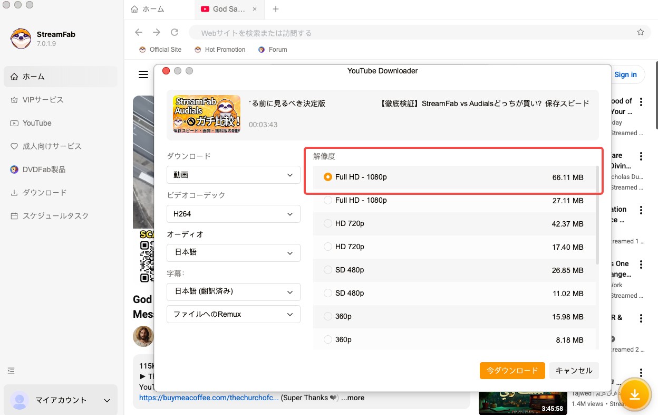The image size is (658, 415).
Task: Open the Forum bookmark
Action: coord(273,50)
